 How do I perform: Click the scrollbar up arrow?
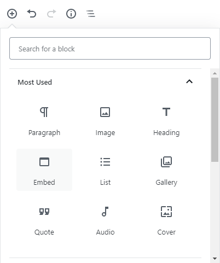pos(215,73)
